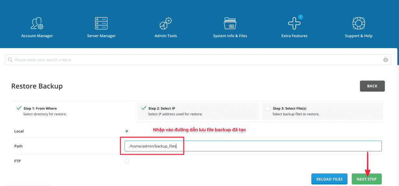Click the Support & Help menu label
Screen dimensions: 399x186
coord(358,36)
